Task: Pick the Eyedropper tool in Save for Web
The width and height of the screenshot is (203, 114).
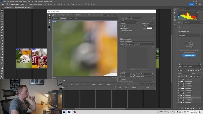Action: click(49, 23)
